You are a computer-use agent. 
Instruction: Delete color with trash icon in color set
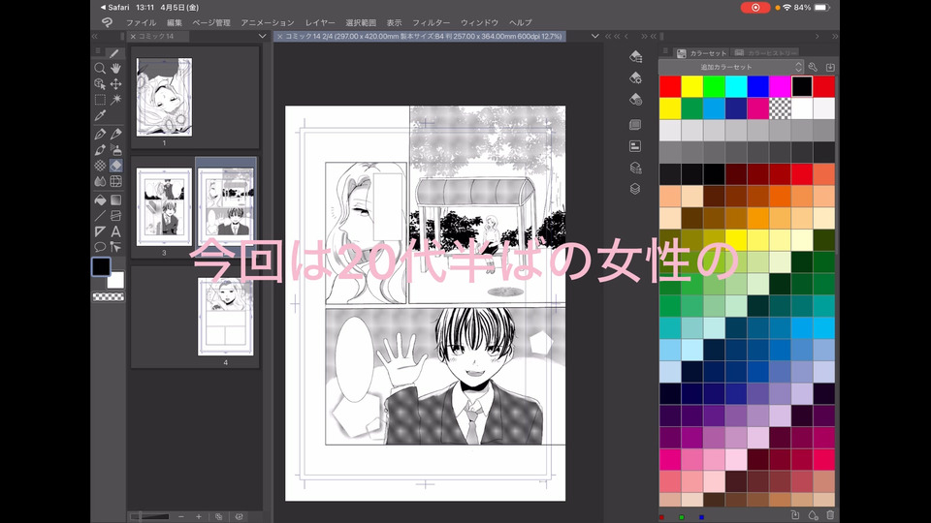coord(830,515)
